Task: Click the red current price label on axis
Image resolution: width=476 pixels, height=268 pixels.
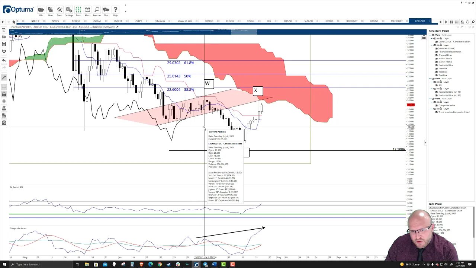Action: tap(411, 105)
